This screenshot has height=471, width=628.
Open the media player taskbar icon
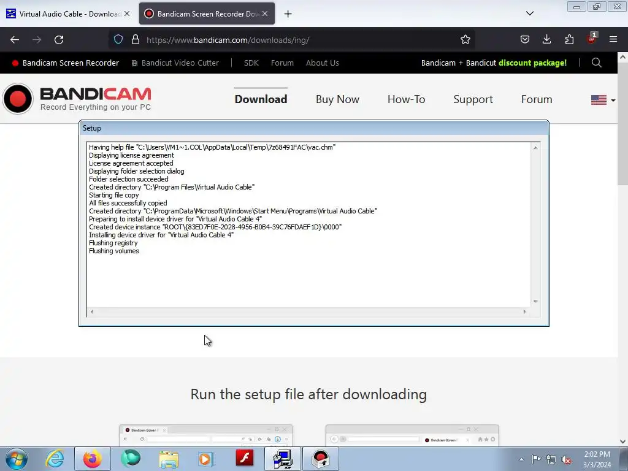206,459
